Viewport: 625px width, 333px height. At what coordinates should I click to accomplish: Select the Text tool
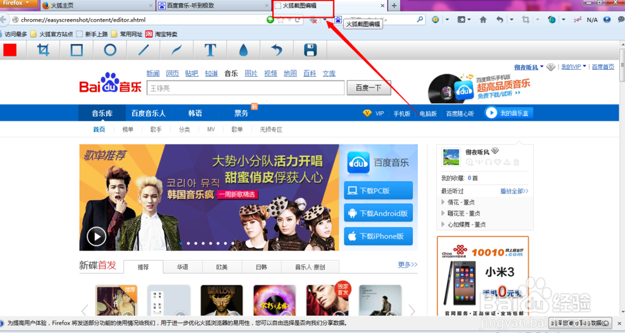(210, 50)
